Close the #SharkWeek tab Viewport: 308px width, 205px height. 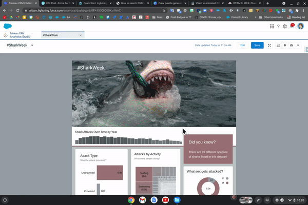point(81,35)
